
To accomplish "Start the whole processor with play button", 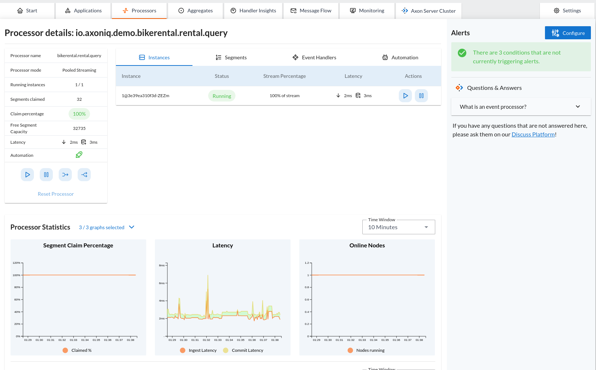I will point(27,175).
